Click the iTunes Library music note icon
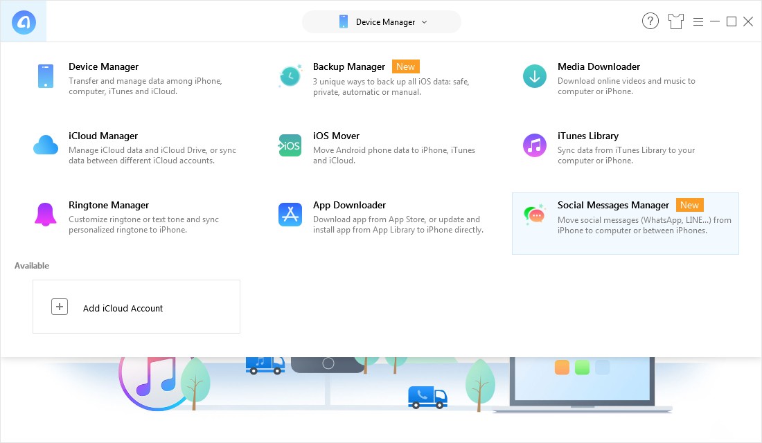Image resolution: width=762 pixels, height=443 pixels. coord(535,145)
